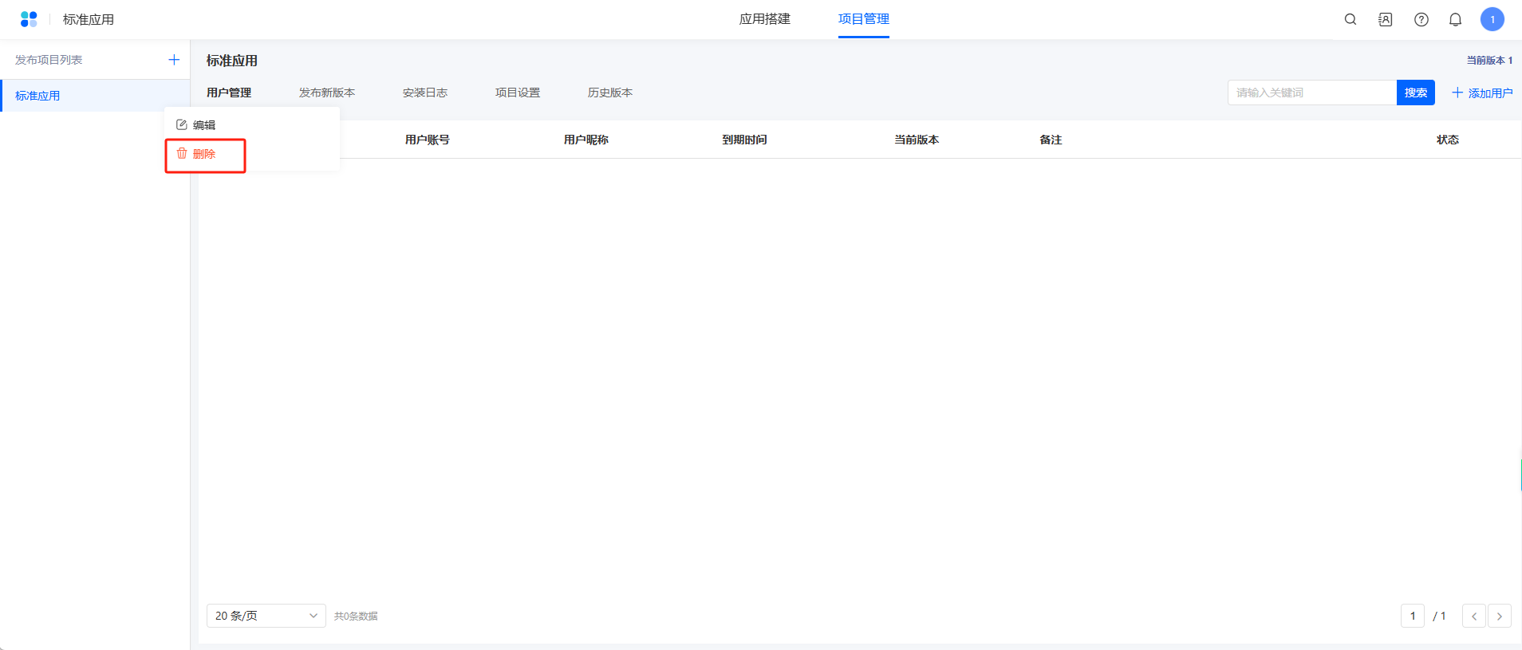This screenshot has width=1522, height=650.
Task: Click the blue 搜索 button
Action: click(1416, 93)
